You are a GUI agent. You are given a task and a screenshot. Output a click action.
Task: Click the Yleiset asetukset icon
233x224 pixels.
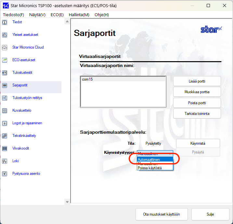click(5, 35)
